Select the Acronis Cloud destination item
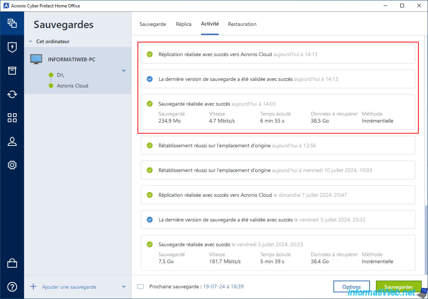This screenshot has width=428, height=299. coord(72,86)
